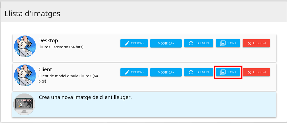Click the X delete icon for Client

point(249,72)
